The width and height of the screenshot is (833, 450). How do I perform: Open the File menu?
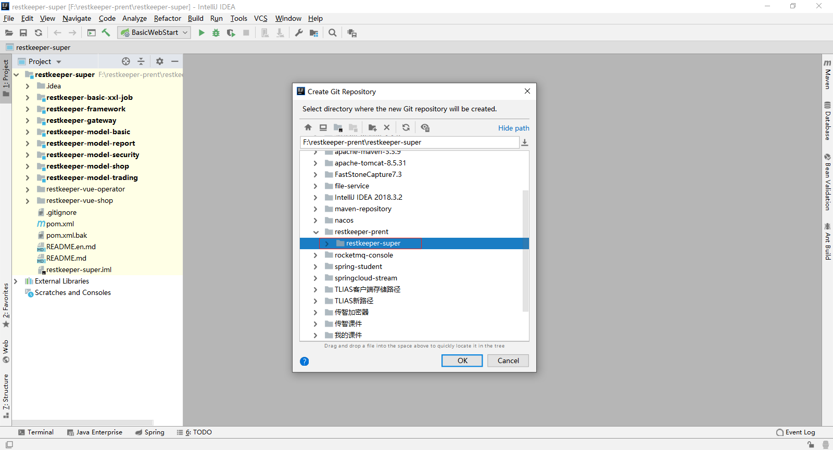(9, 18)
